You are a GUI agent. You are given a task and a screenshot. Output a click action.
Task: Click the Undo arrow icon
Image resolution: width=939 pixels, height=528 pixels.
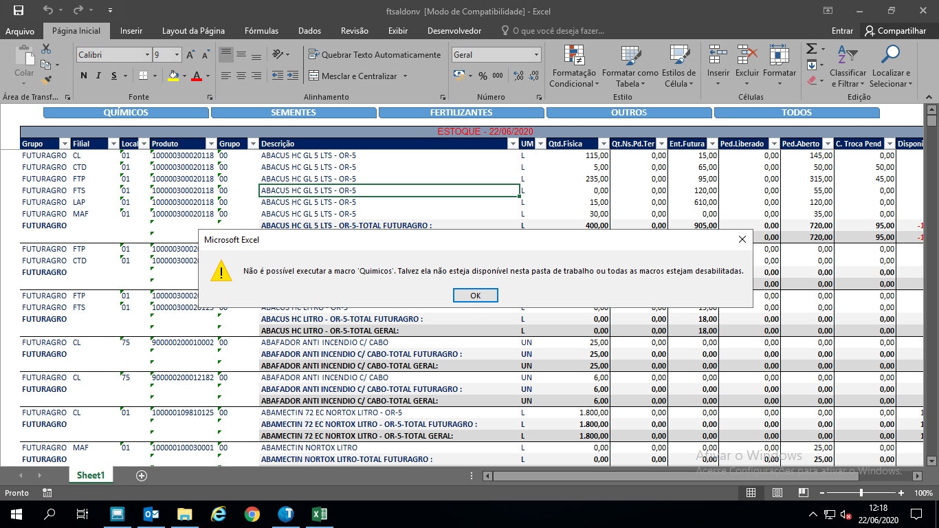tap(47, 10)
